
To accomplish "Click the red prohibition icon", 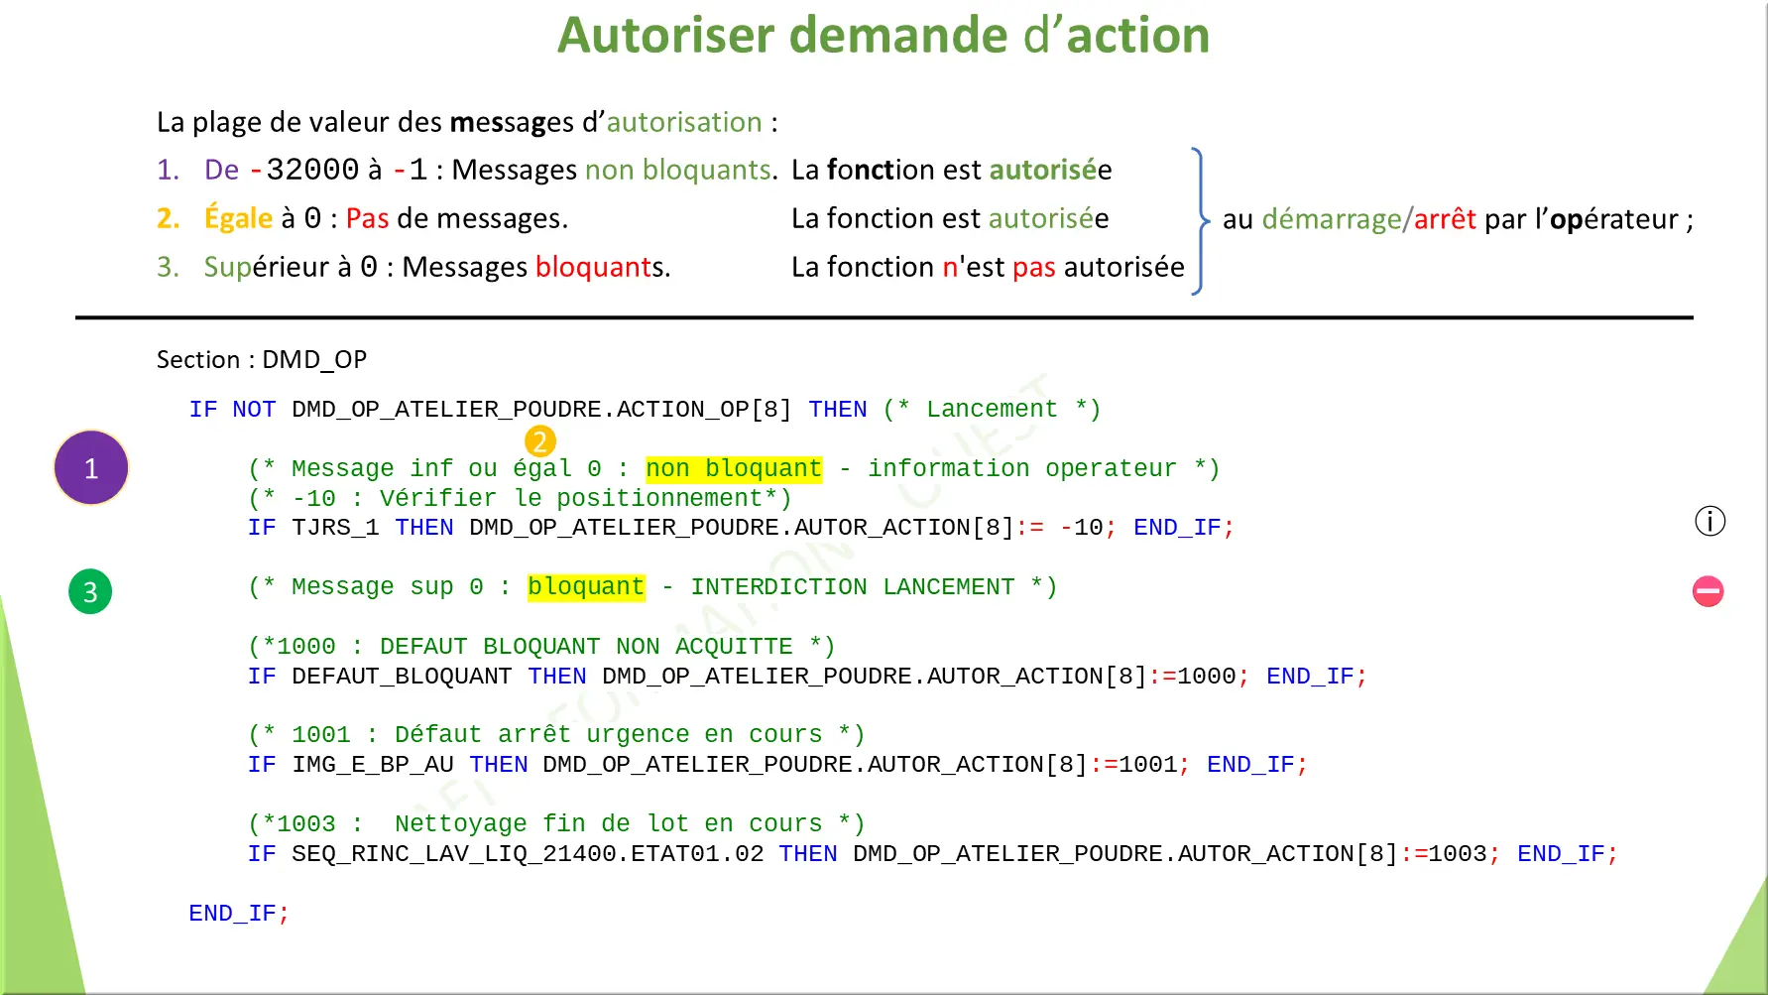I will coord(1709,591).
